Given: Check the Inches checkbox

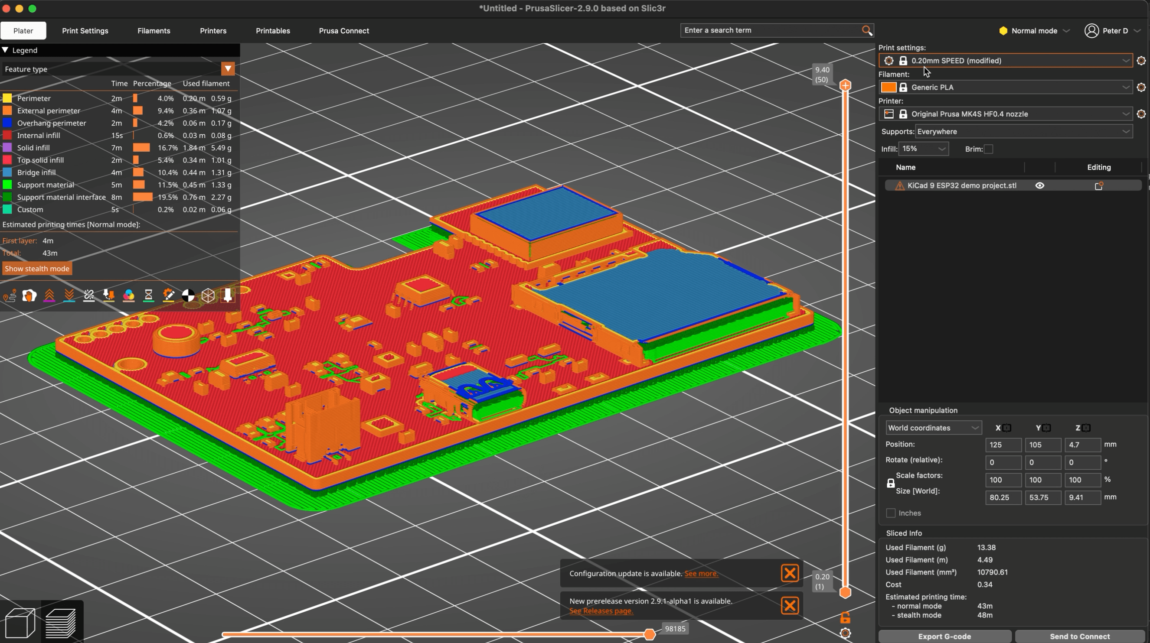Looking at the screenshot, I should click(891, 513).
